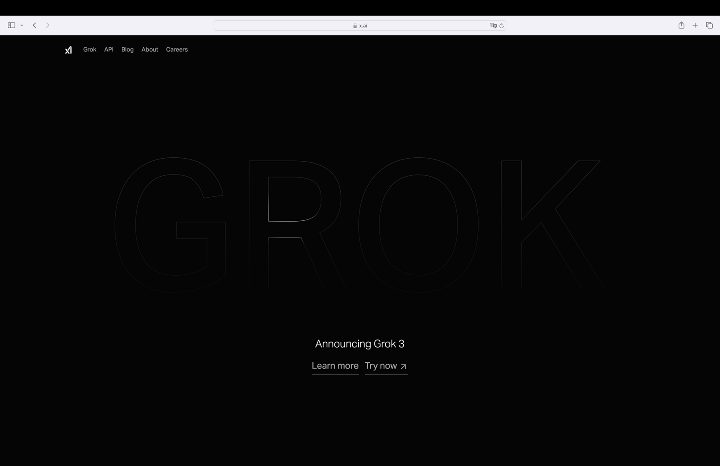
Task: Go back with the back arrow
Action: pos(34,25)
